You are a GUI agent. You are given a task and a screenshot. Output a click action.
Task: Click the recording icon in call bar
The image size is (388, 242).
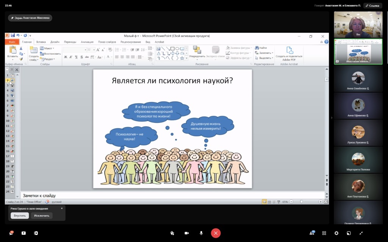click(36, 233)
